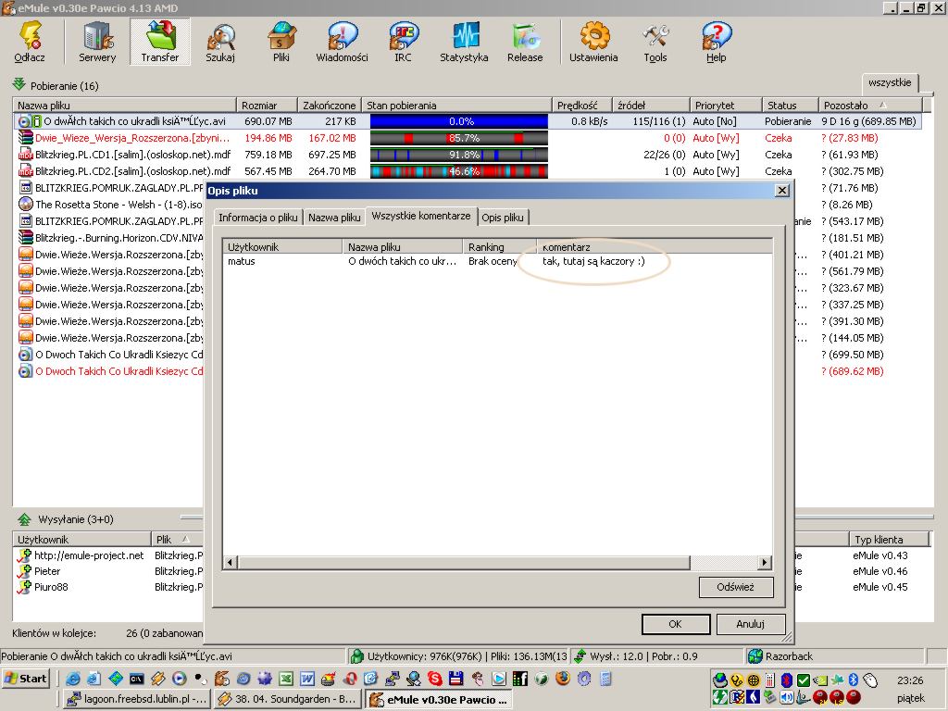Close the Opis pliku dialog
The height and width of the screenshot is (711, 948).
pos(781,191)
